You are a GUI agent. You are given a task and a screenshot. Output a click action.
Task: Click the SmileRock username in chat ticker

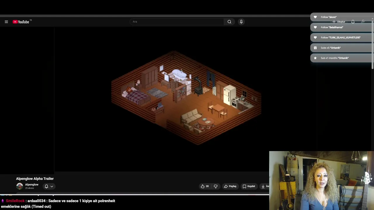(15, 201)
